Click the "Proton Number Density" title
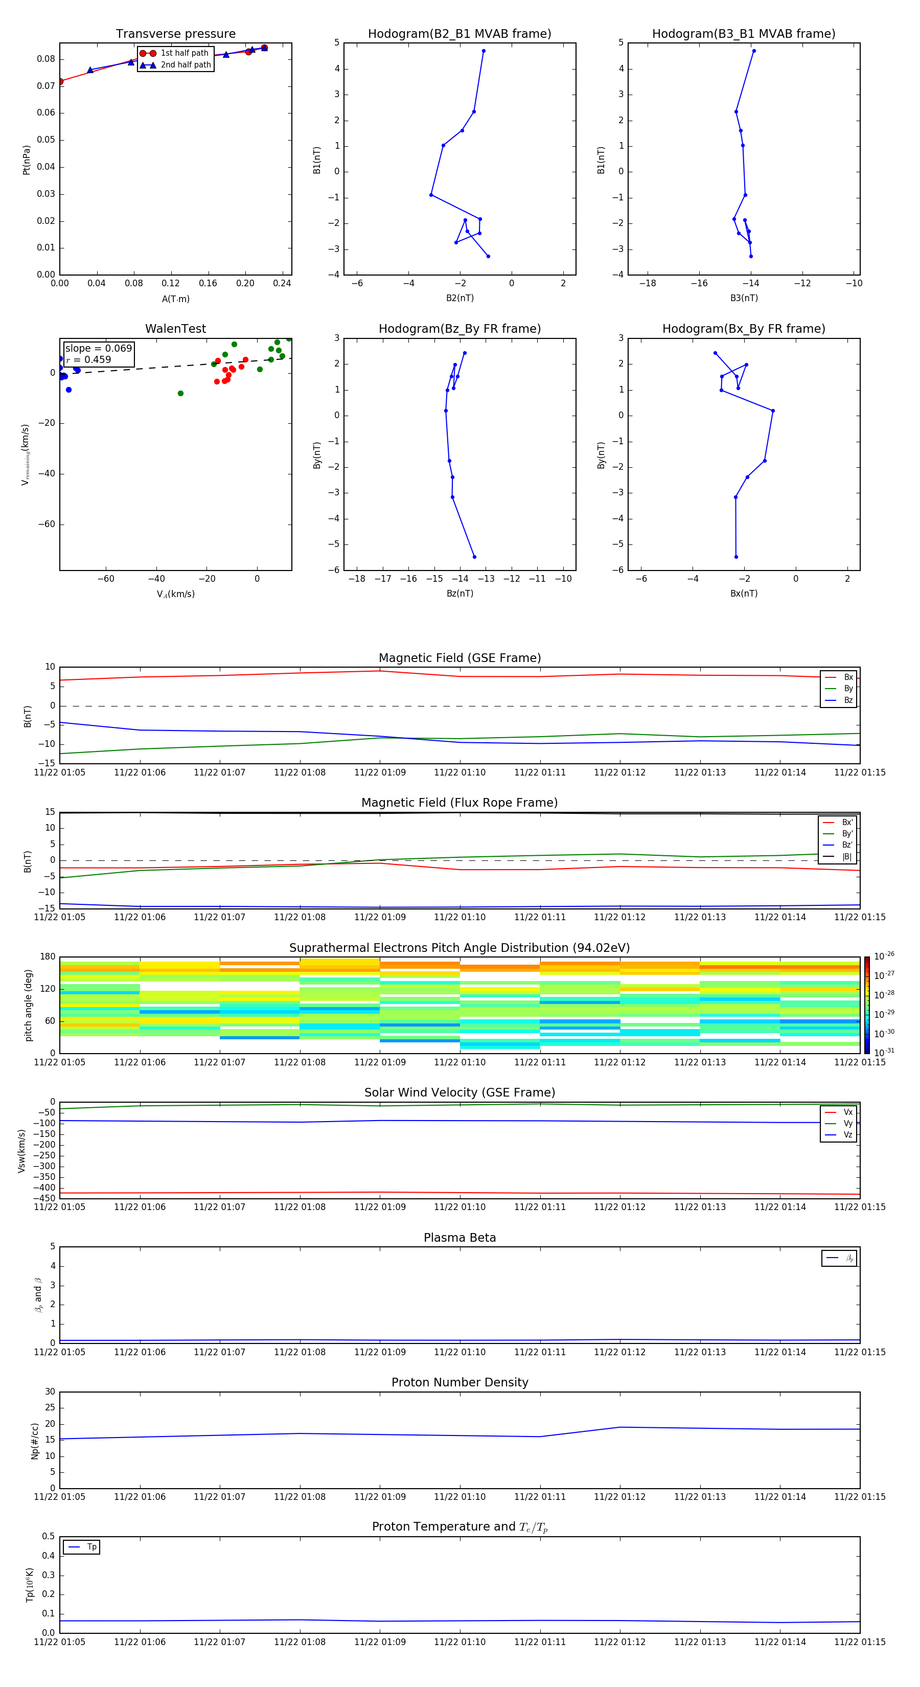Screen dimensions: 920x1687 click(459, 1382)
